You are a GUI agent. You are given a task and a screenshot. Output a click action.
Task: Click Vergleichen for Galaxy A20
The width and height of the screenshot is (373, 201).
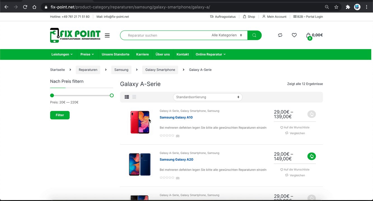(x=295, y=176)
